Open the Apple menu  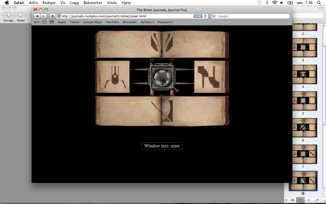click(7, 3)
